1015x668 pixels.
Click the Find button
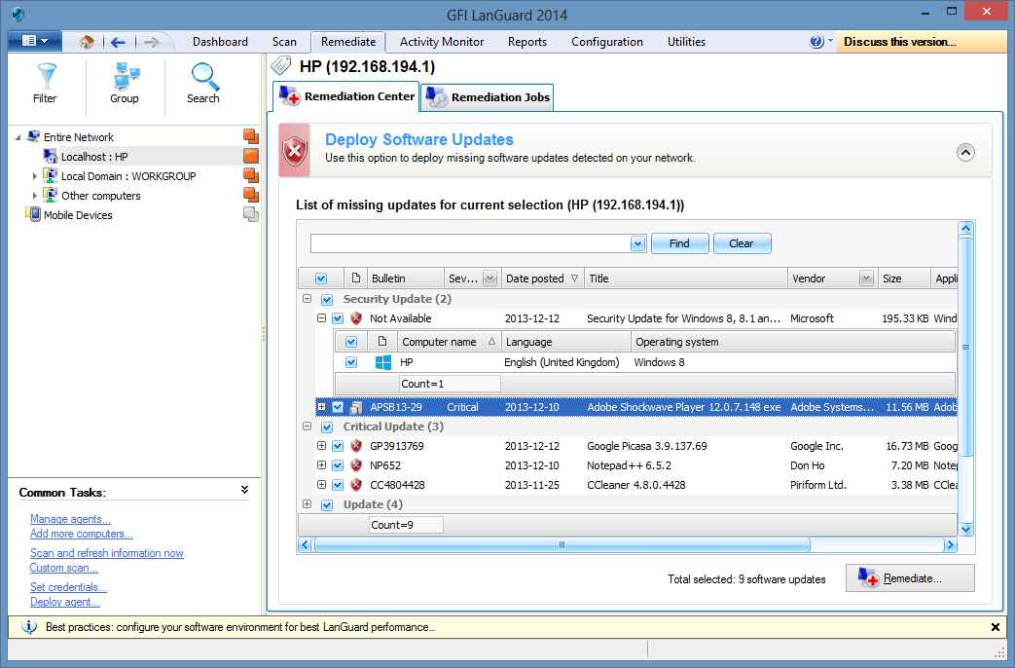[x=679, y=243]
